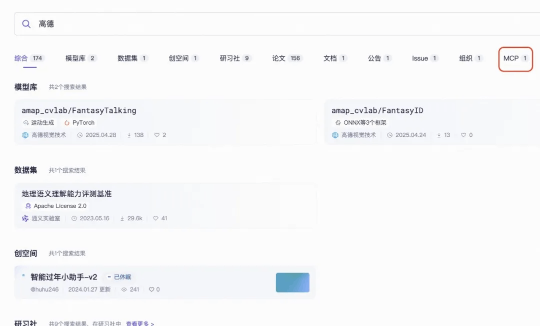Click the clock icon beside 2025.04.28
Screen dimensions: 540x326
click(80, 135)
